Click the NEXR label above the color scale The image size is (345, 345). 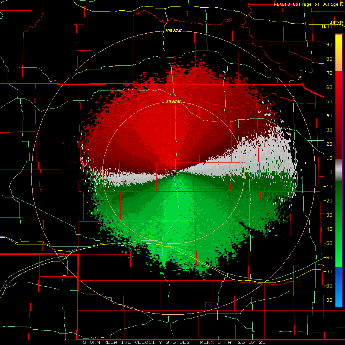point(337,23)
